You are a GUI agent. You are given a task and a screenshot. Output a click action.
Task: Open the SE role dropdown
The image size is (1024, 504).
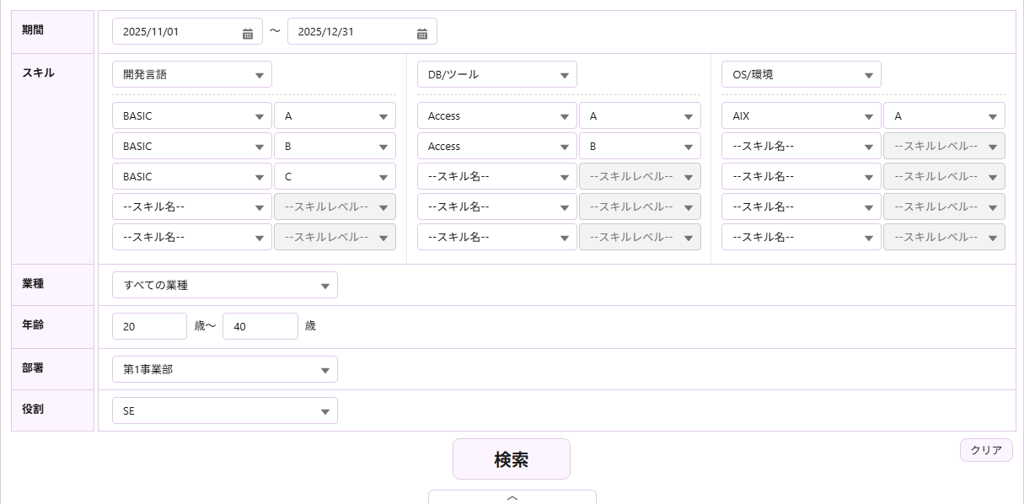[x=224, y=410]
